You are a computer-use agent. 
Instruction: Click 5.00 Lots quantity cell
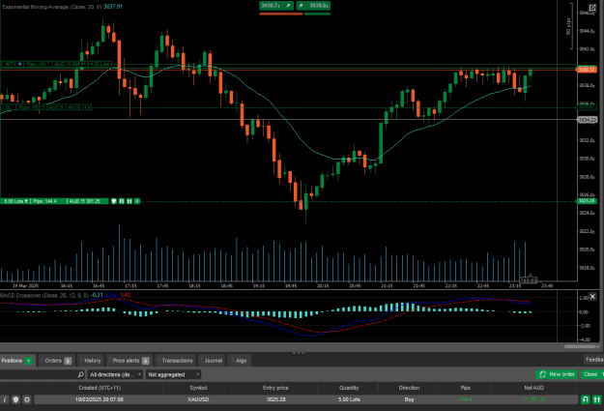tap(349, 399)
